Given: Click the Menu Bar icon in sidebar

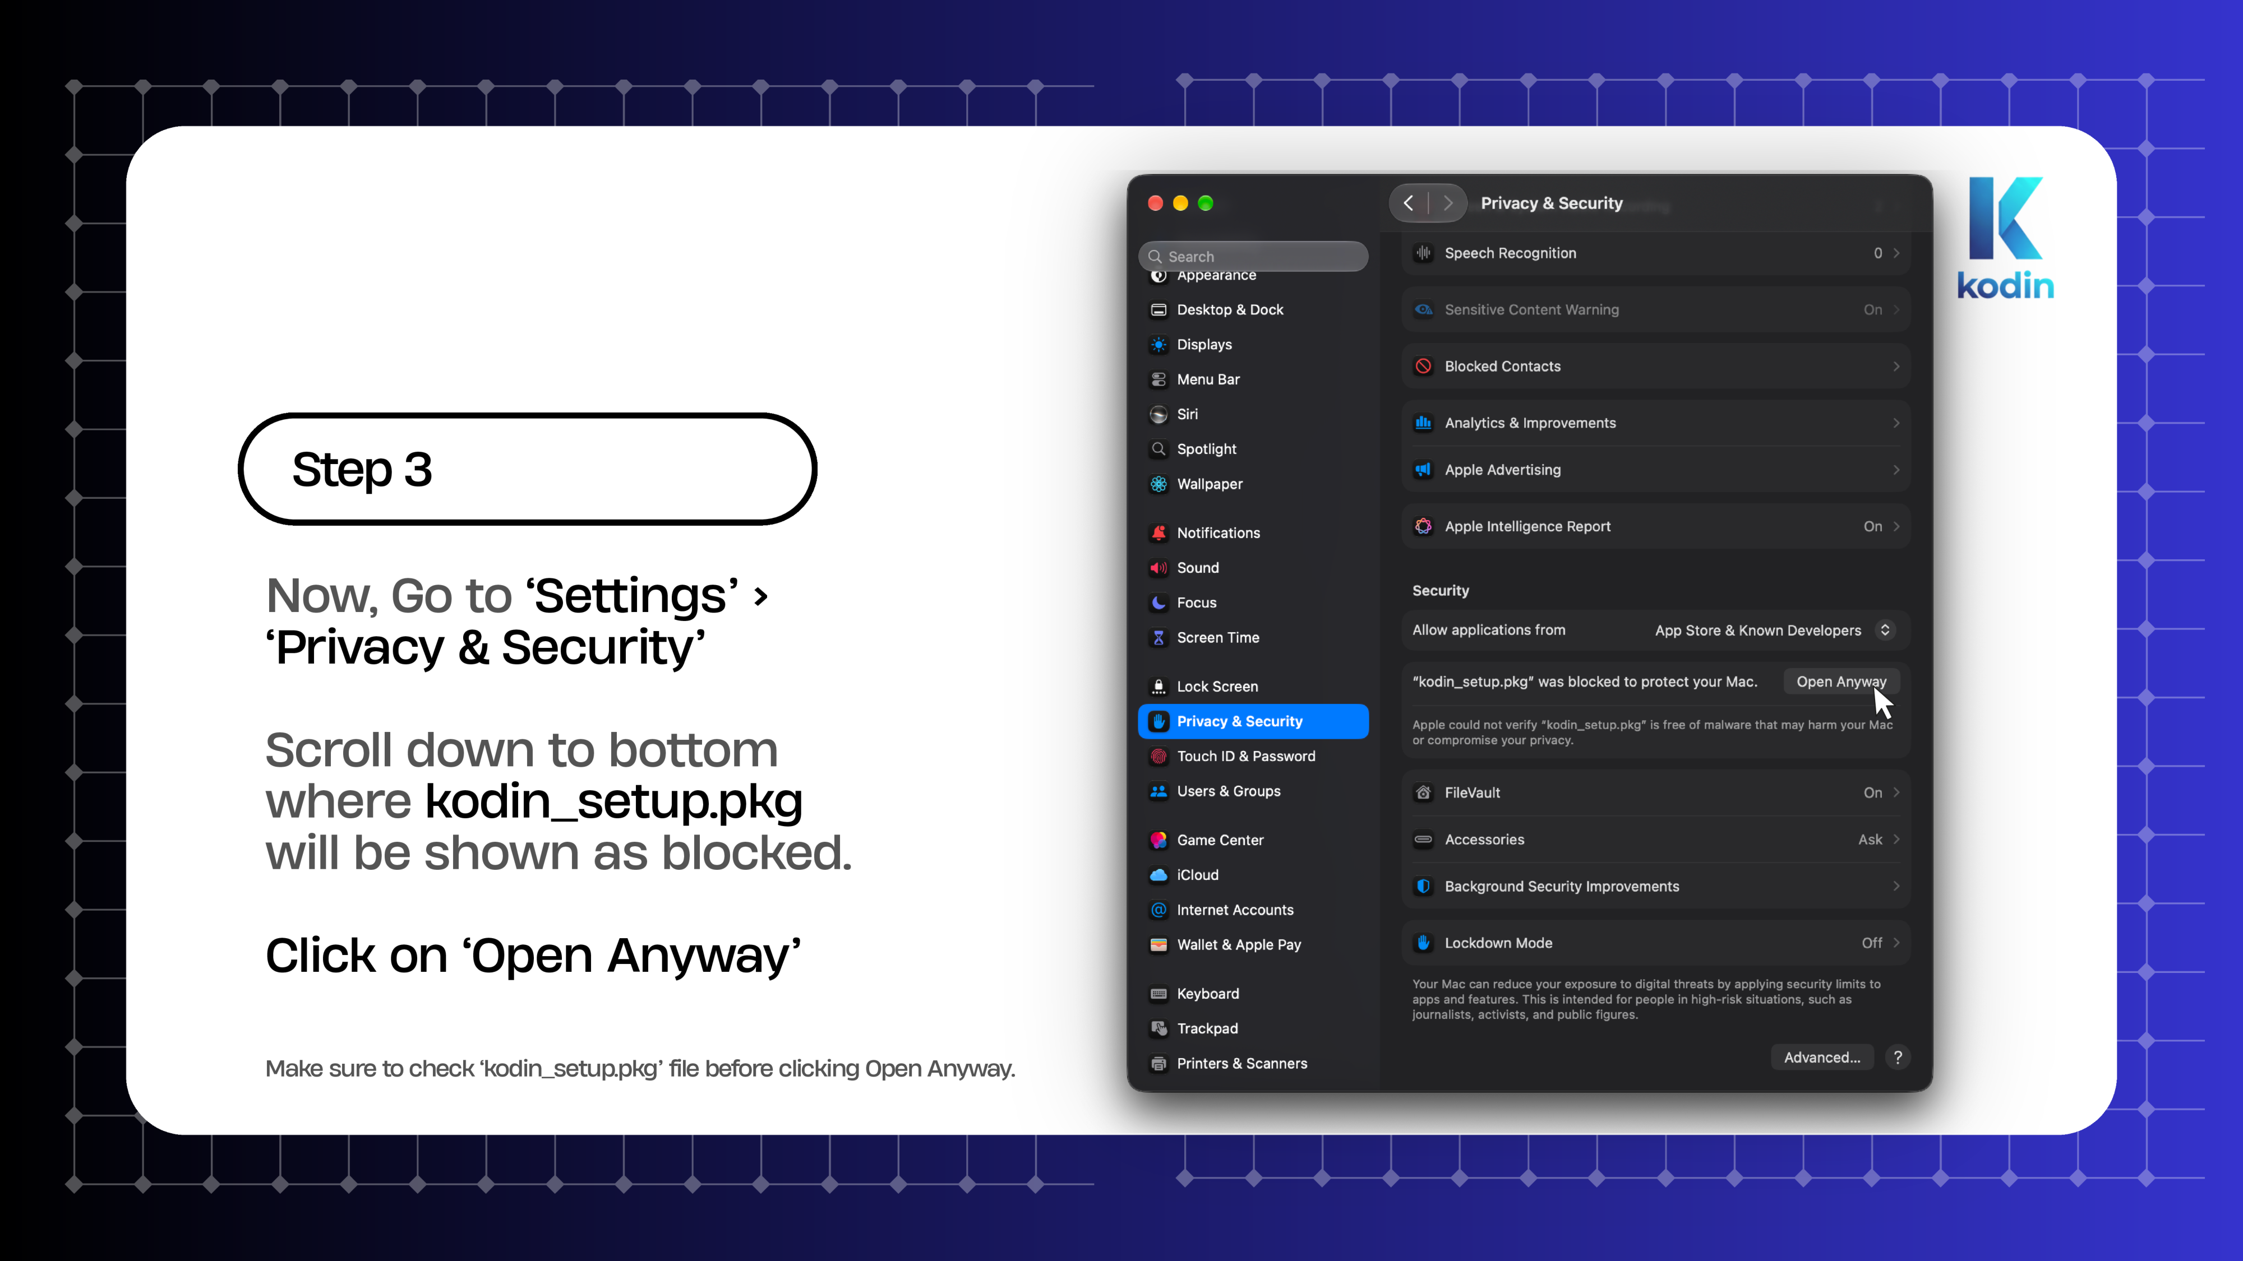Looking at the screenshot, I should [1158, 379].
